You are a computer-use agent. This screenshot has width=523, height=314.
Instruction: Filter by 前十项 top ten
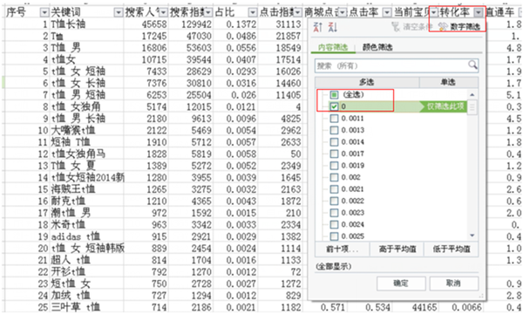(342, 249)
